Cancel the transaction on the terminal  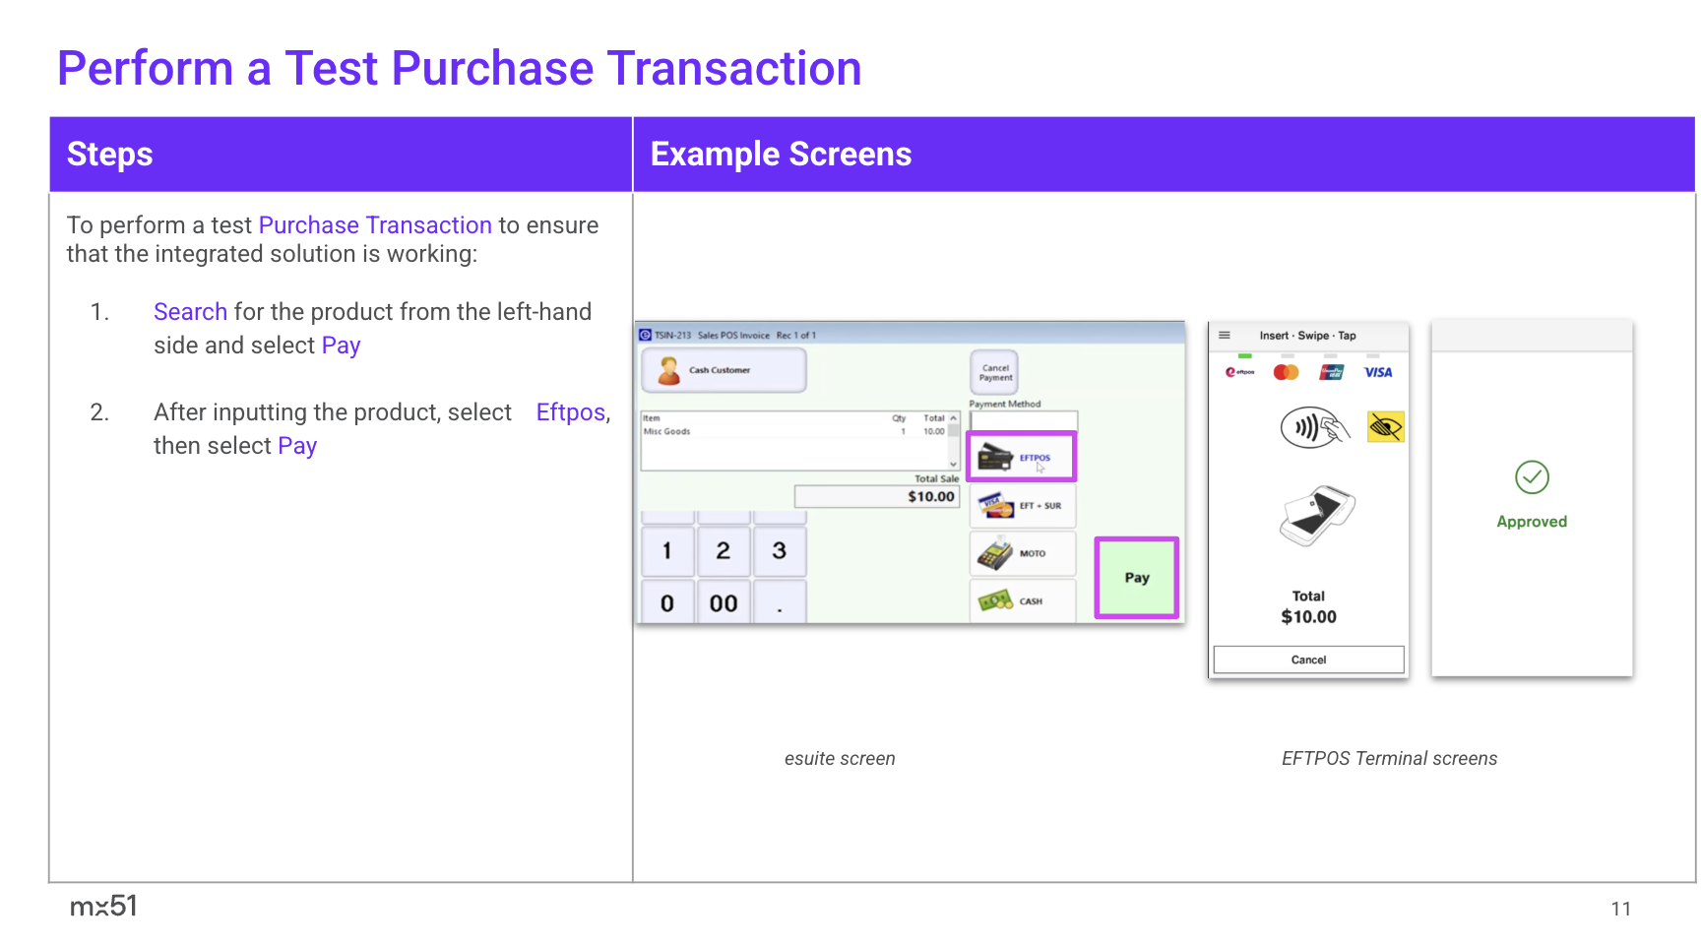1308,660
